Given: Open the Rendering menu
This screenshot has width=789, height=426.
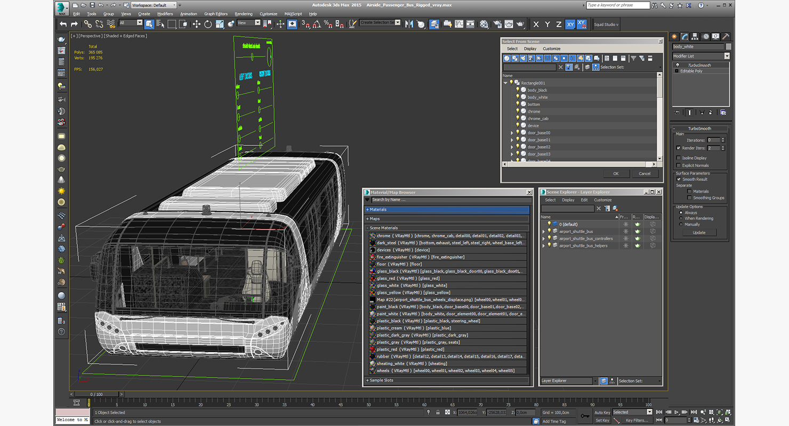Looking at the screenshot, I should click(244, 14).
